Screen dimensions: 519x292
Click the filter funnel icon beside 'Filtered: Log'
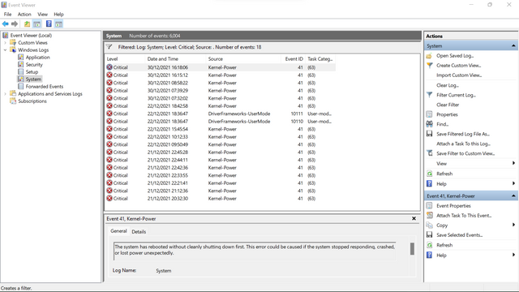pos(109,47)
